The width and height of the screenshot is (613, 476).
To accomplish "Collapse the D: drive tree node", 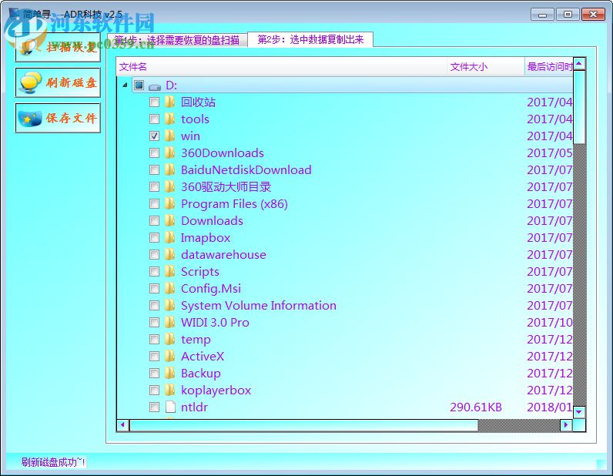I will click(x=125, y=85).
